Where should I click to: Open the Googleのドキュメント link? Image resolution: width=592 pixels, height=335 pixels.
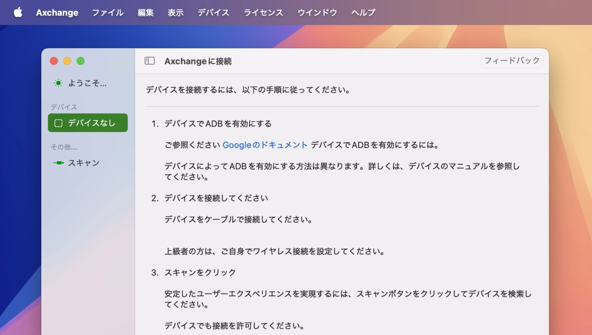click(x=265, y=145)
